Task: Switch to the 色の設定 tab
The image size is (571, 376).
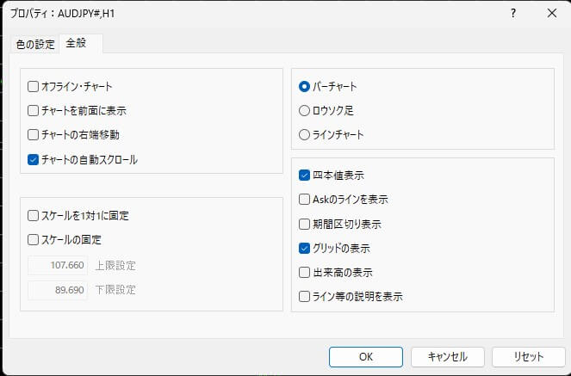Action: tap(34, 44)
